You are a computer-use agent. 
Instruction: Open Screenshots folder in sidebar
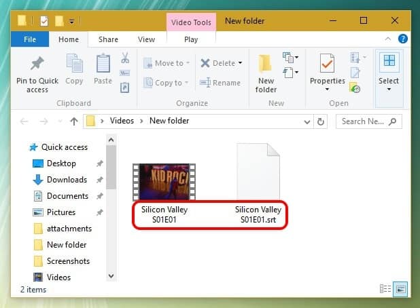(x=68, y=261)
